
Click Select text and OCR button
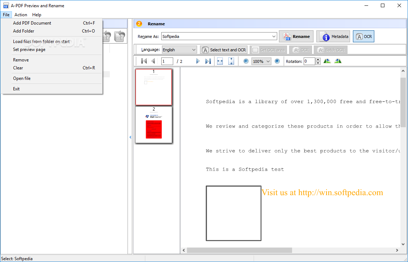click(x=224, y=50)
